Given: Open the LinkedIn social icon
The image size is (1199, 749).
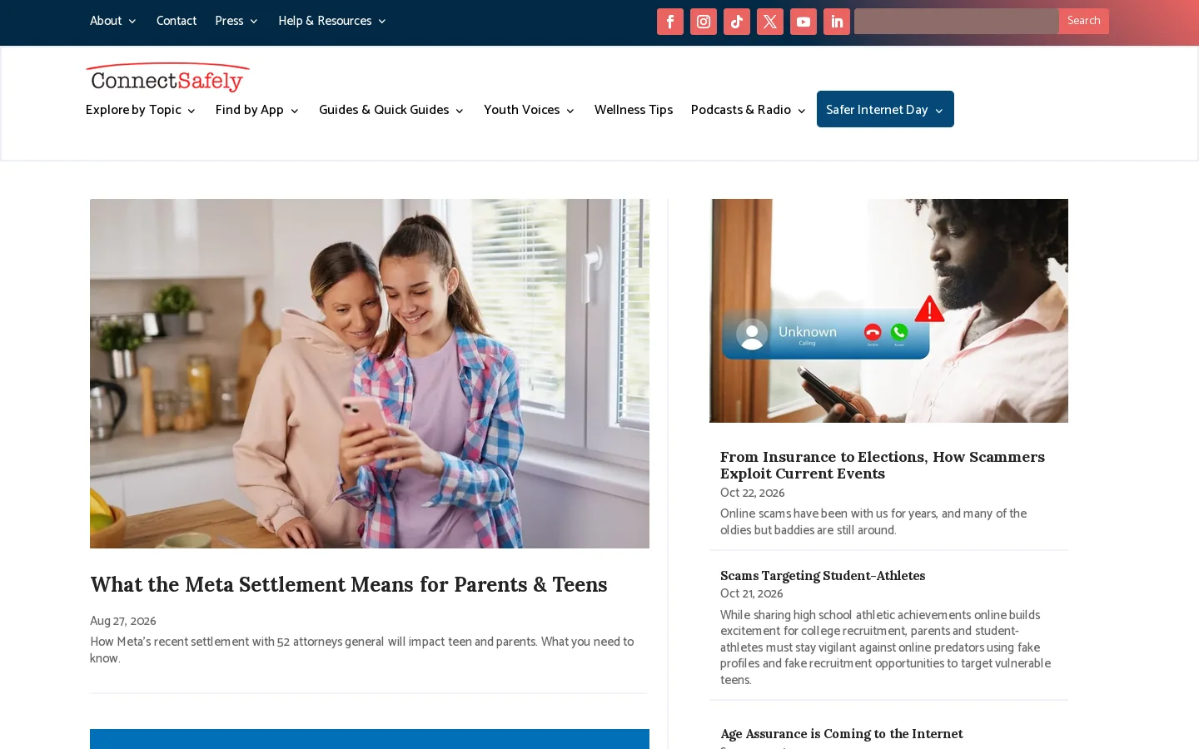Looking at the screenshot, I should pos(836,22).
